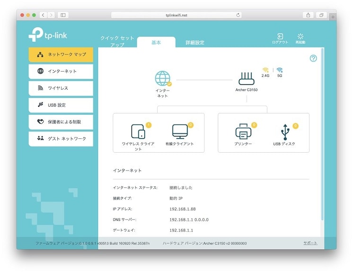Open the USB 設定 sidebar item
The height and width of the screenshot is (273, 353).
[x=61, y=105]
